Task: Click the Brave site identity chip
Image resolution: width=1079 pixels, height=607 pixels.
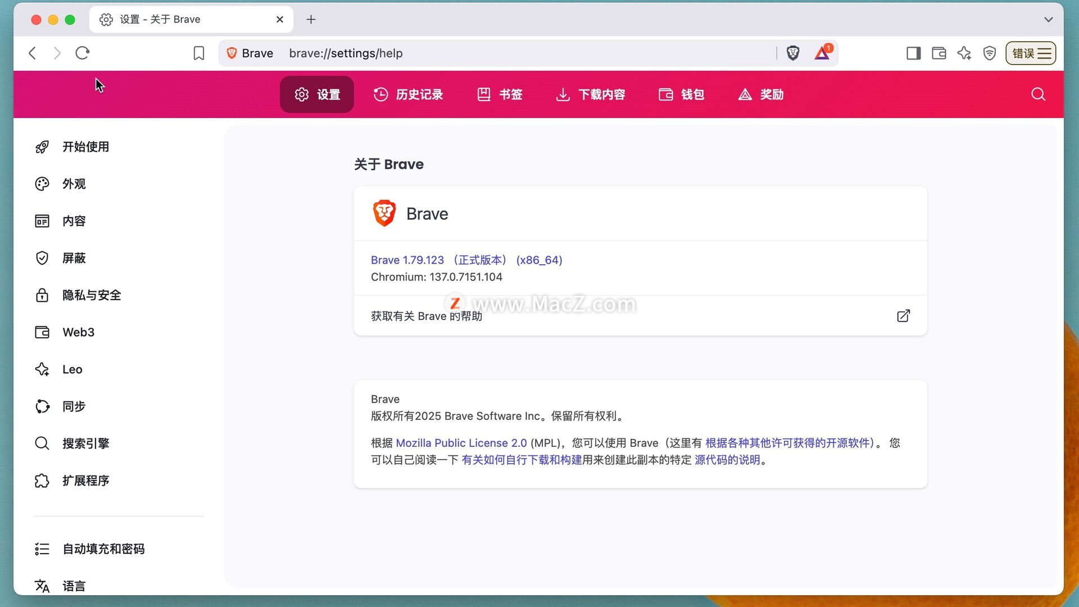Action: pos(250,53)
